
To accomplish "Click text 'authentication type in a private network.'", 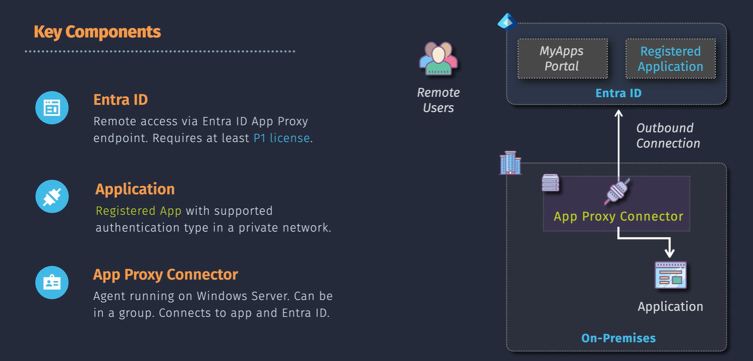I will (213, 227).
